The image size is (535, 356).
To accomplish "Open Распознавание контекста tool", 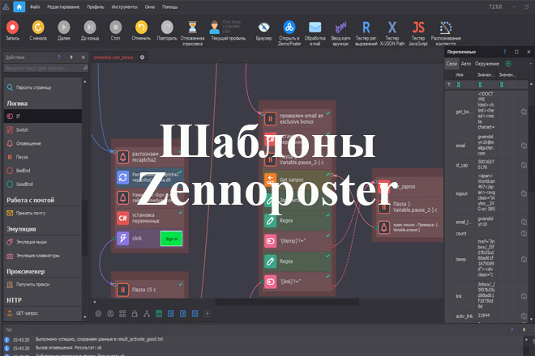I will [x=446, y=32].
